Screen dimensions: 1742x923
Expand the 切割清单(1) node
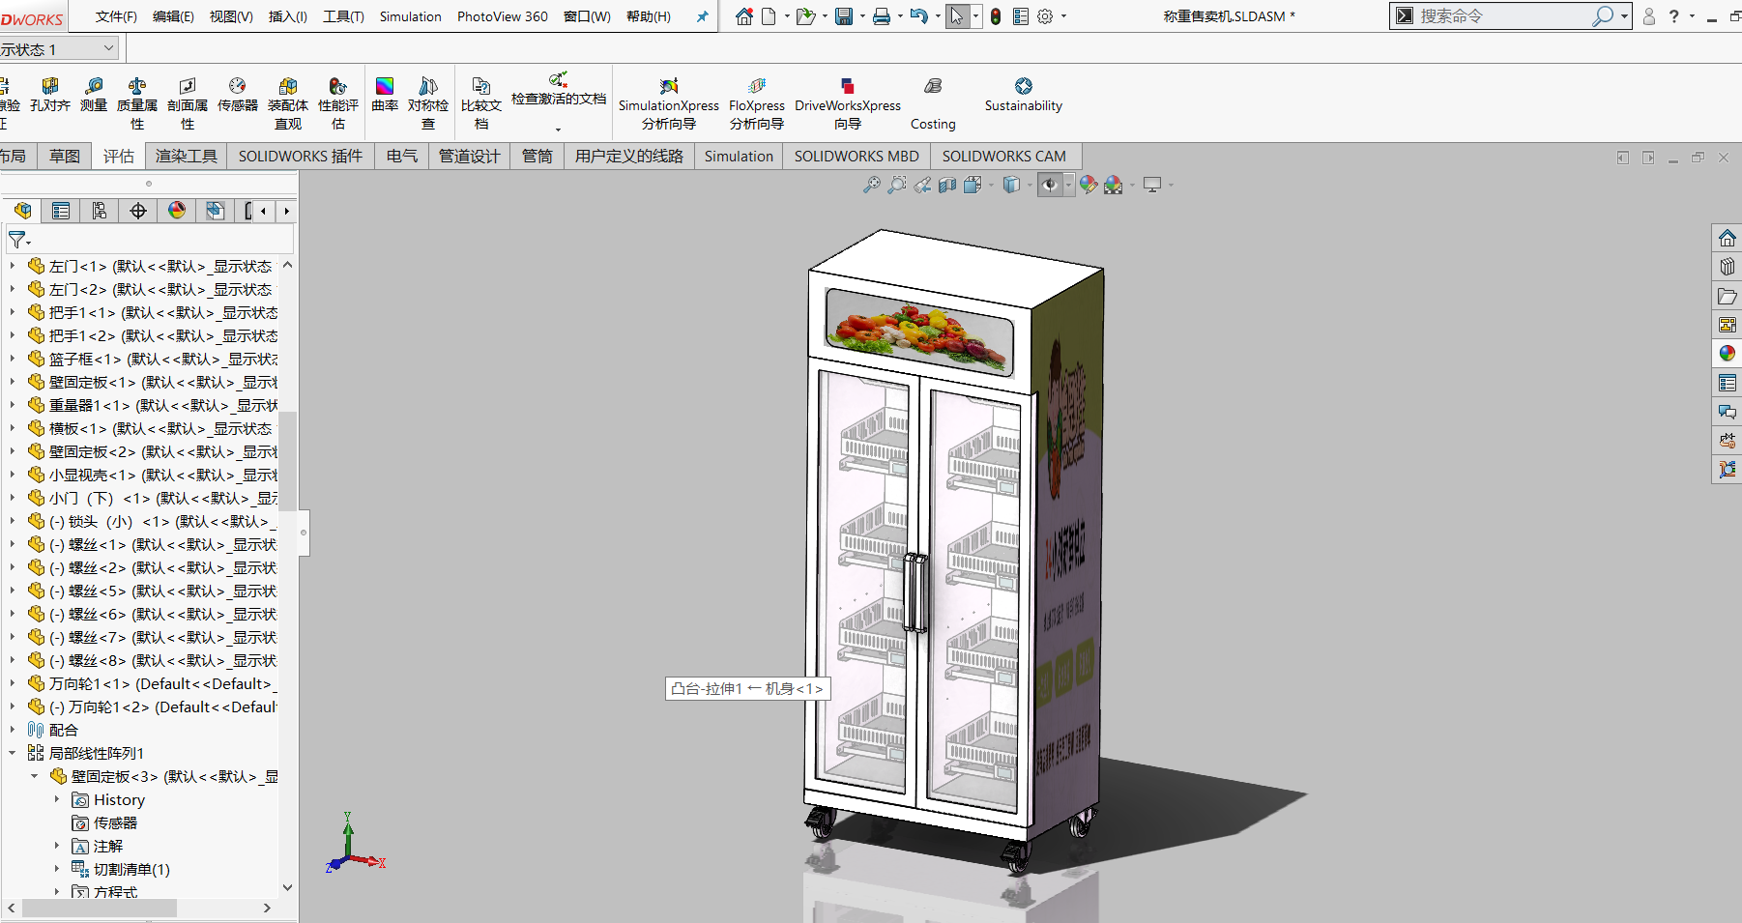coord(57,869)
